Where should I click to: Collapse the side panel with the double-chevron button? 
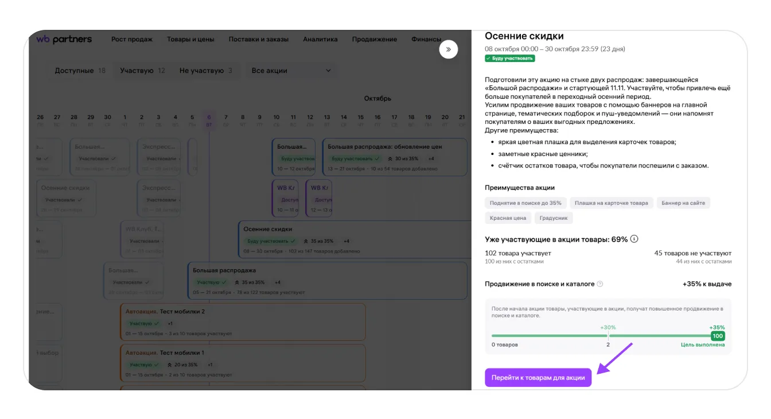point(449,49)
